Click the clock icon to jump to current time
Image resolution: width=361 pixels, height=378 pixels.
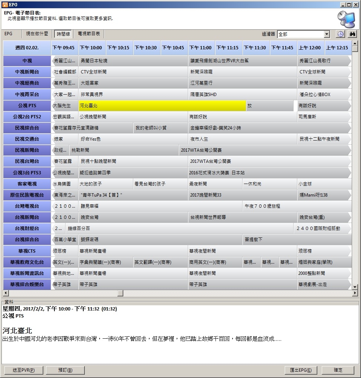[x=340, y=34]
